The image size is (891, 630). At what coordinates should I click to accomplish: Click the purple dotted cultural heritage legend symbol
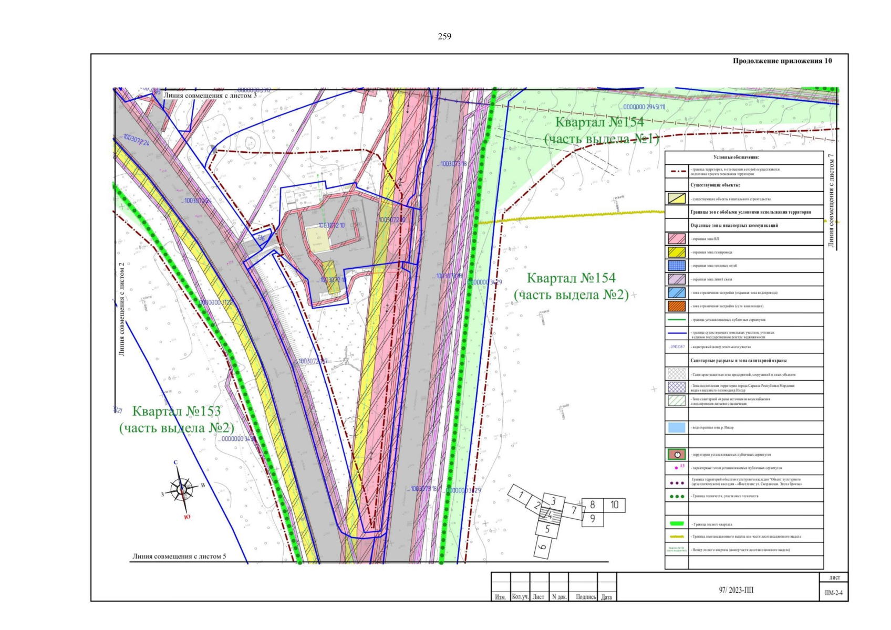click(x=677, y=482)
